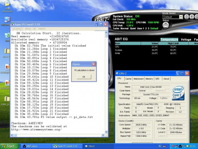The image size is (198, 149).
Task: Click the Loop 22 finished line
Action: (42, 114)
